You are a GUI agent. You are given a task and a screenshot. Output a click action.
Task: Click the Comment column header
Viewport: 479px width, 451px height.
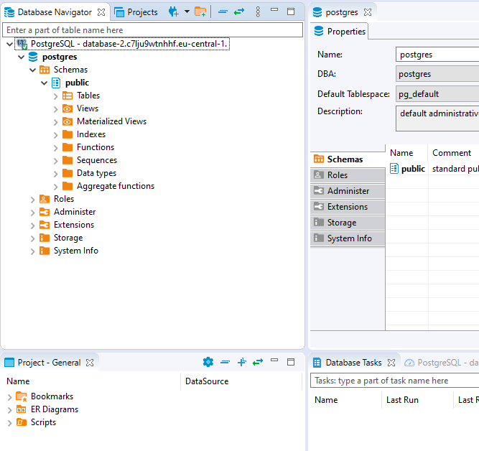coord(452,153)
